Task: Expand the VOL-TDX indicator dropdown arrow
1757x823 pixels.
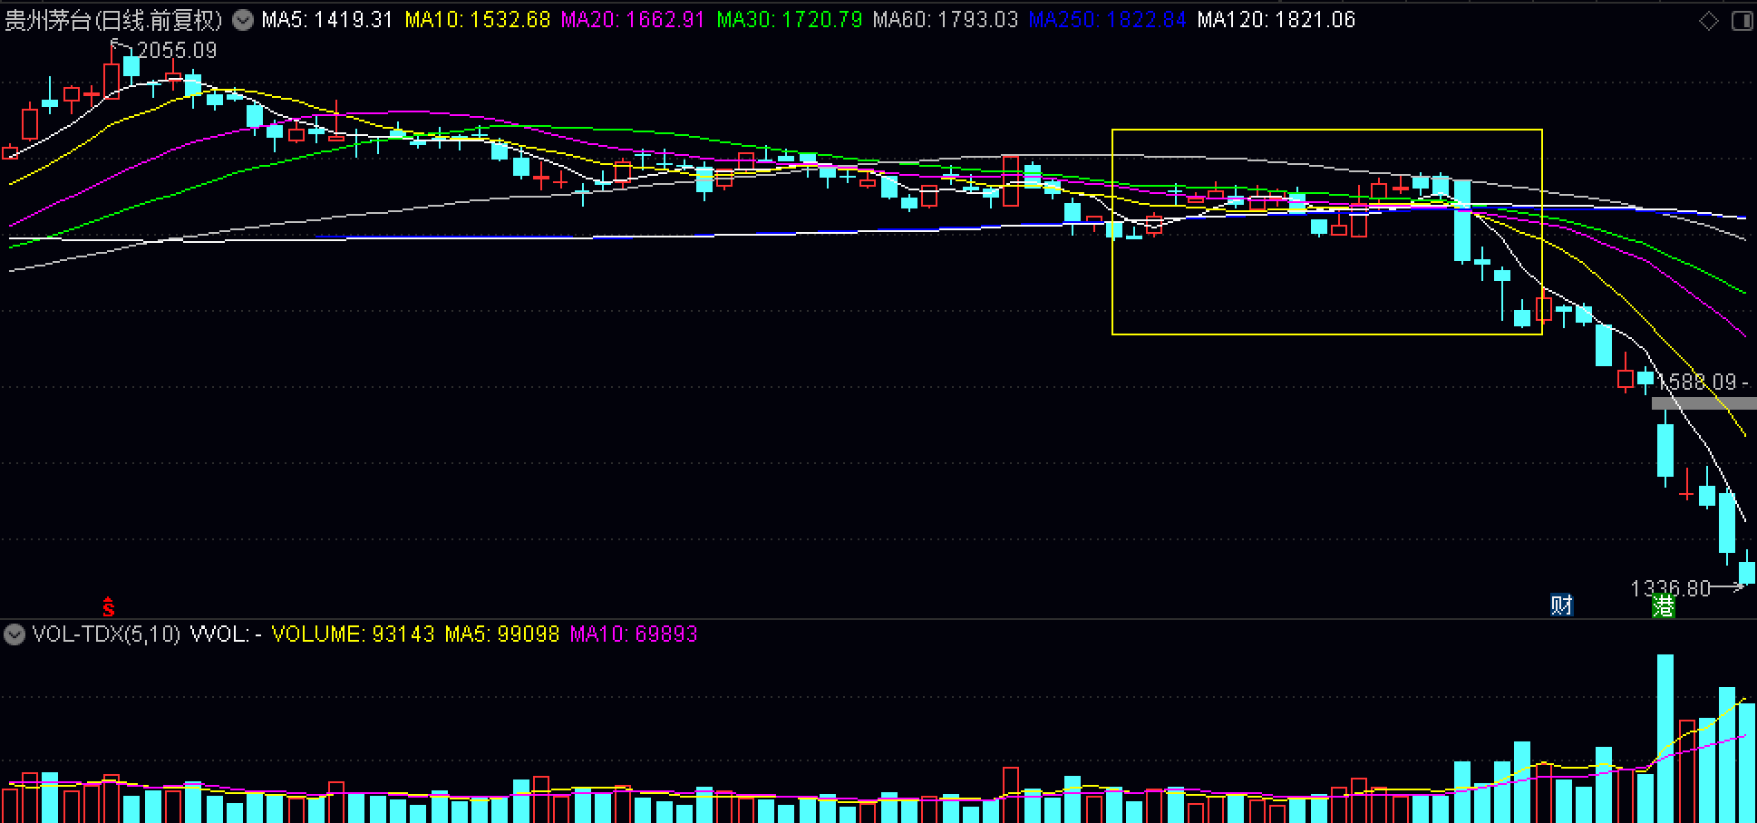Action: [x=15, y=634]
